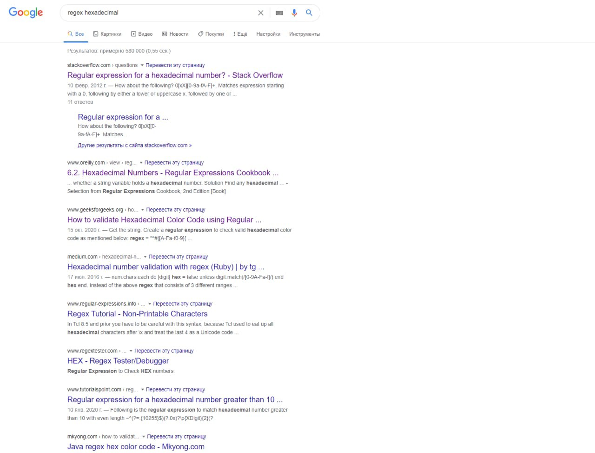Click the 'medium.com › hexadecimal-n...' breadcrumb
Image resolution: width=595 pixels, height=453 pixels.
[104, 257]
